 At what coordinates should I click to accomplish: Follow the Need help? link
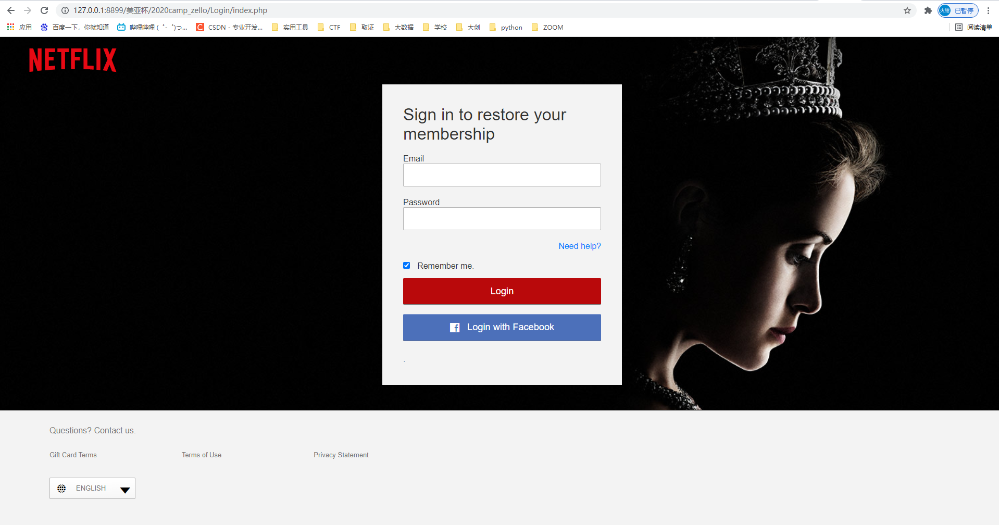[x=579, y=246]
